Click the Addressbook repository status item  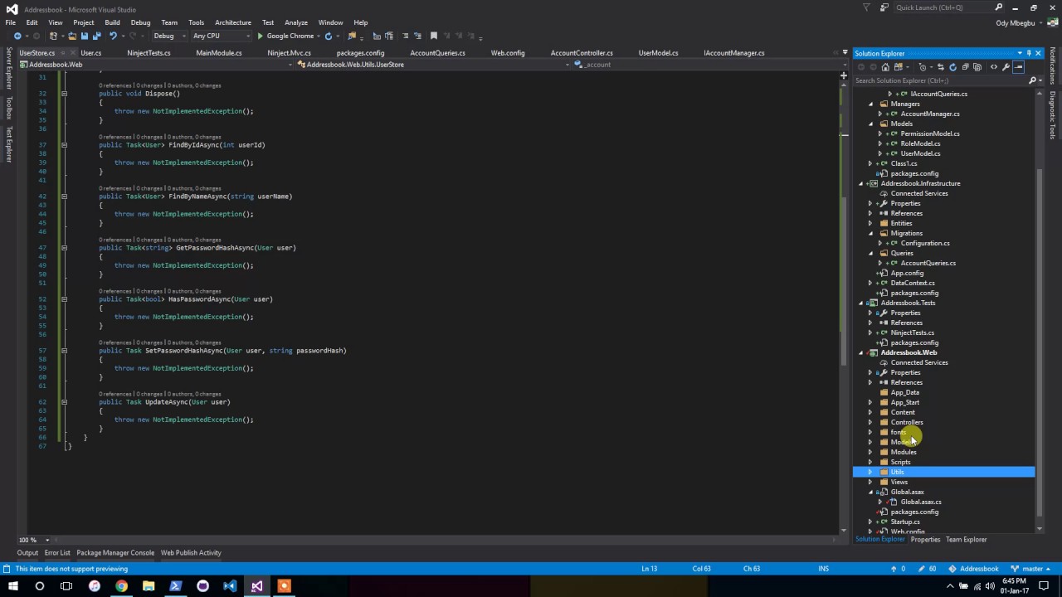(973, 569)
